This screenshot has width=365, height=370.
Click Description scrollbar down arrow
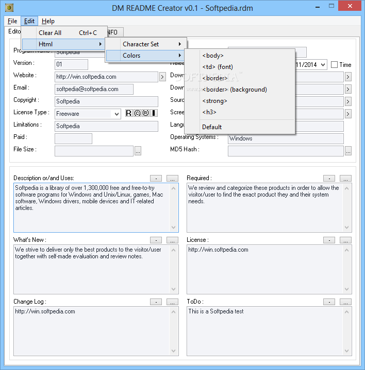click(x=174, y=227)
